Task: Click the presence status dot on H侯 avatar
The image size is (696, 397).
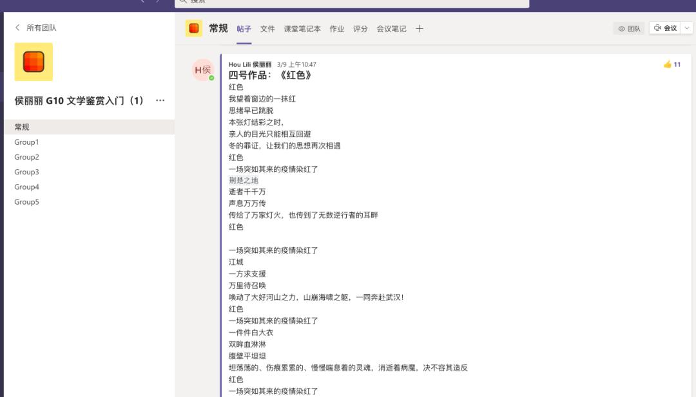Action: tap(210, 77)
